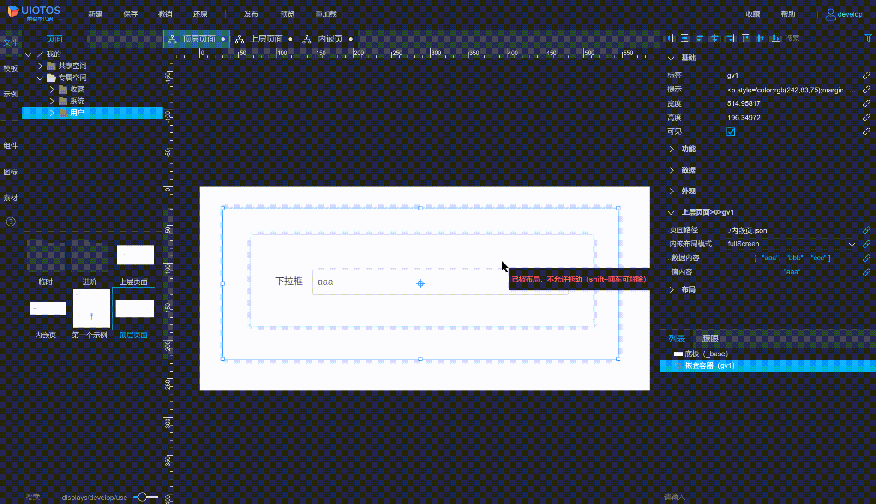Image resolution: width=876 pixels, height=504 pixels.
Task: Expand the 功能 properties section
Action: (671, 149)
